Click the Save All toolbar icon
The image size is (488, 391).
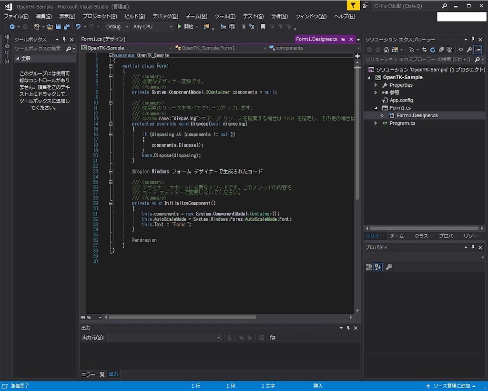click(67, 27)
